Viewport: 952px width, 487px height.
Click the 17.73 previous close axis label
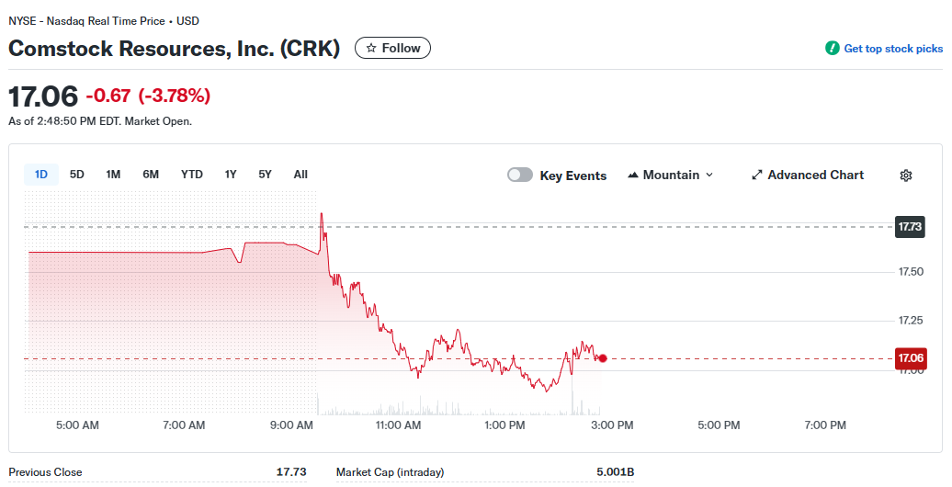910,226
